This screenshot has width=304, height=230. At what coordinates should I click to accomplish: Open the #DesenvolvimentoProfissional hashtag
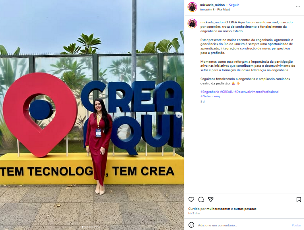coord(257,92)
